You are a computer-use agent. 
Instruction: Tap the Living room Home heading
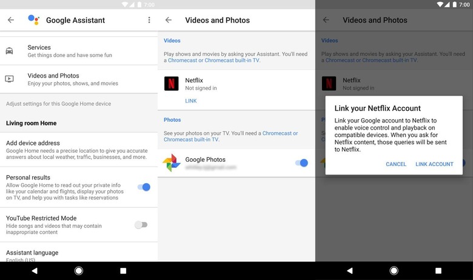[x=31, y=123]
